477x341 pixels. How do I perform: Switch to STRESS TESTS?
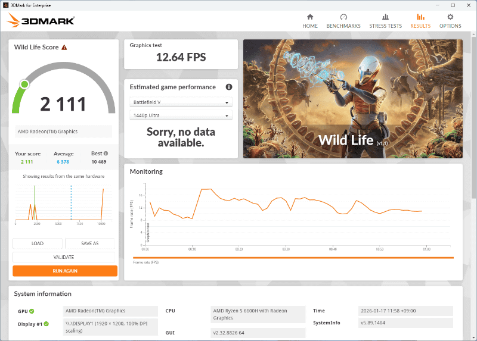click(x=385, y=21)
